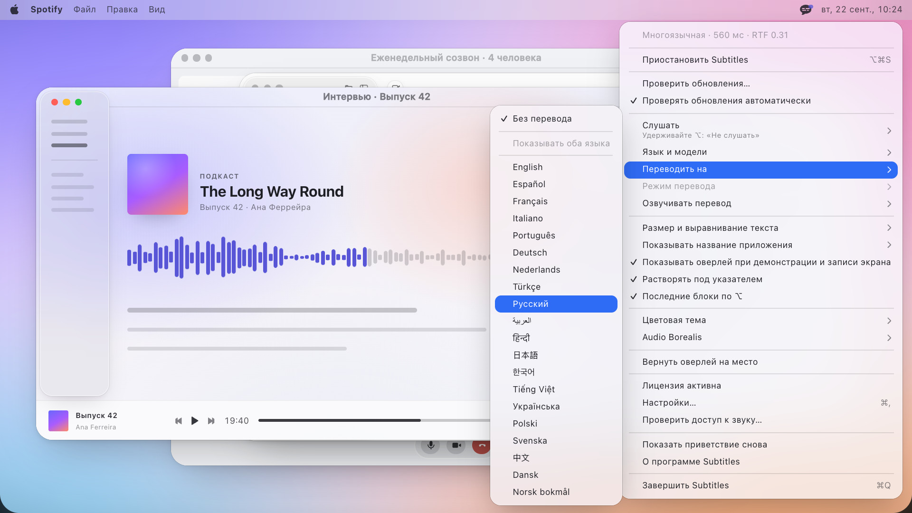Screen dimensions: 912x513
Task: Toggle camera in the call window
Action: pyautogui.click(x=456, y=445)
